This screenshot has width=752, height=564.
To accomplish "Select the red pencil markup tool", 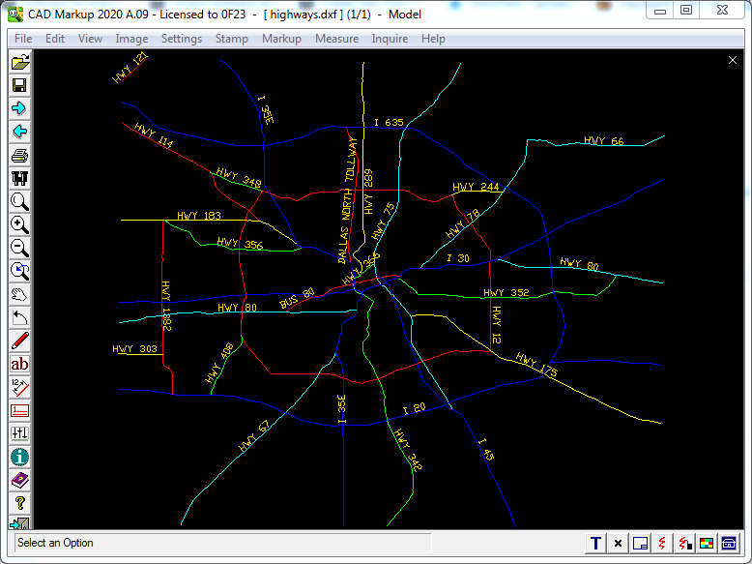I will coord(19,341).
